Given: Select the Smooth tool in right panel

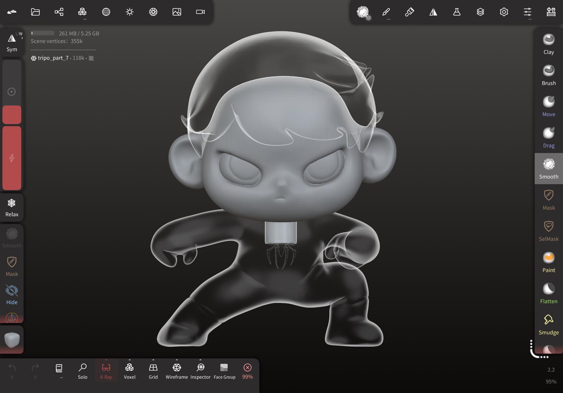Looking at the screenshot, I should (x=549, y=169).
